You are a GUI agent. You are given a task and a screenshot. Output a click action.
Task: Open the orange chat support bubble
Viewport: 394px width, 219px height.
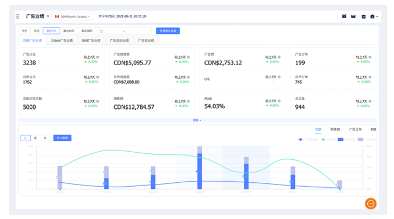coord(370,203)
